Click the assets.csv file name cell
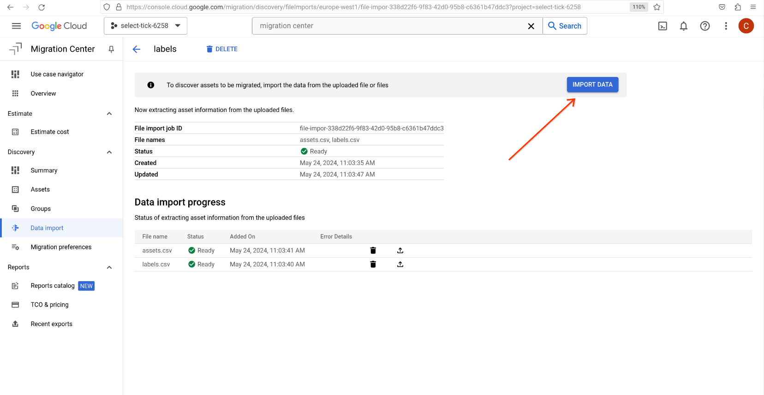This screenshot has width=764, height=395. tap(157, 250)
